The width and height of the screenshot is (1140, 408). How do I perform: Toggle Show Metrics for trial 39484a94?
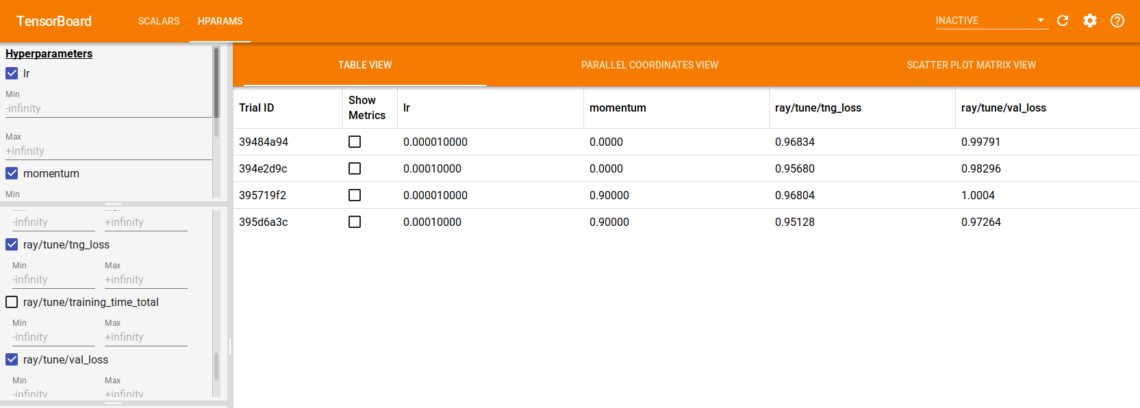[x=355, y=142]
